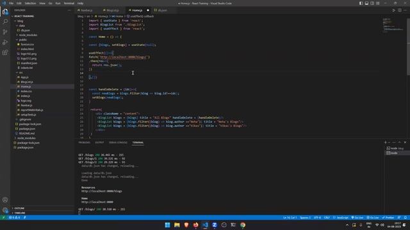Open the Help menu
The height and width of the screenshot is (230, 410).
point(80,3)
